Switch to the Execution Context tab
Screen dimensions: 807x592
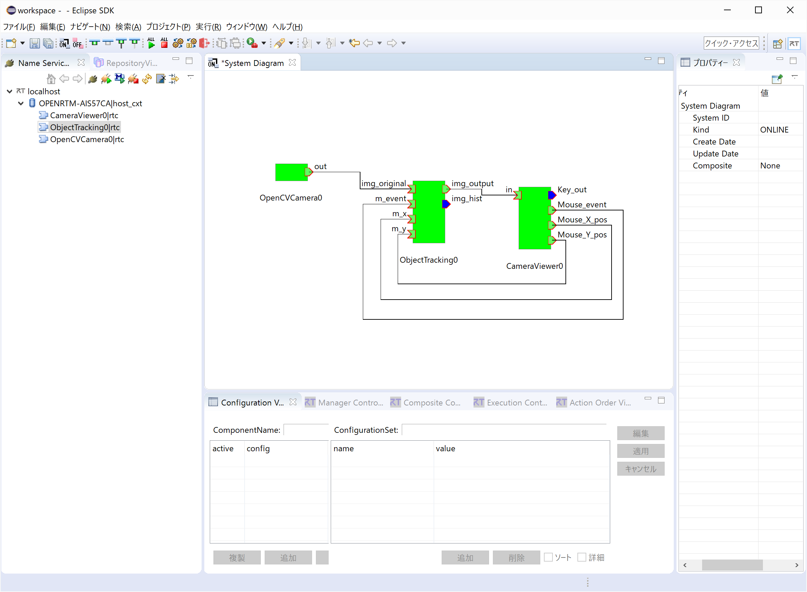(x=510, y=402)
